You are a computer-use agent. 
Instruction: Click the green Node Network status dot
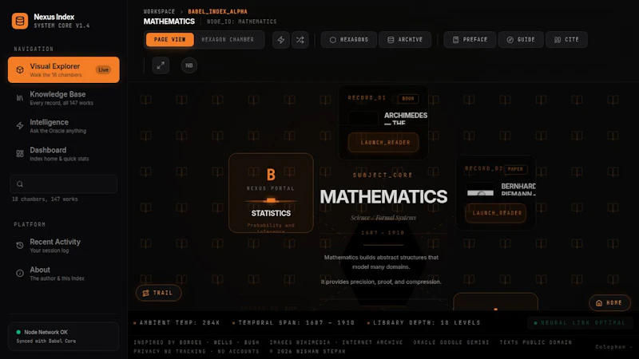coord(18,332)
